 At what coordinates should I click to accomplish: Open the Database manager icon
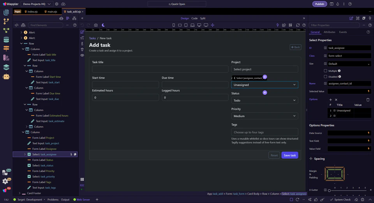click(6, 40)
